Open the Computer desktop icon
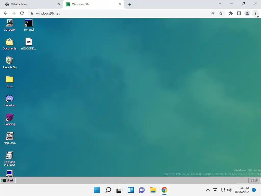This screenshot has width=261, height=196. coord(9,25)
